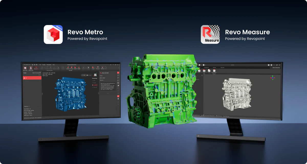The image size is (307, 164).
Task: Choose the One-click tool in Revo Metro
Action: [36, 68]
